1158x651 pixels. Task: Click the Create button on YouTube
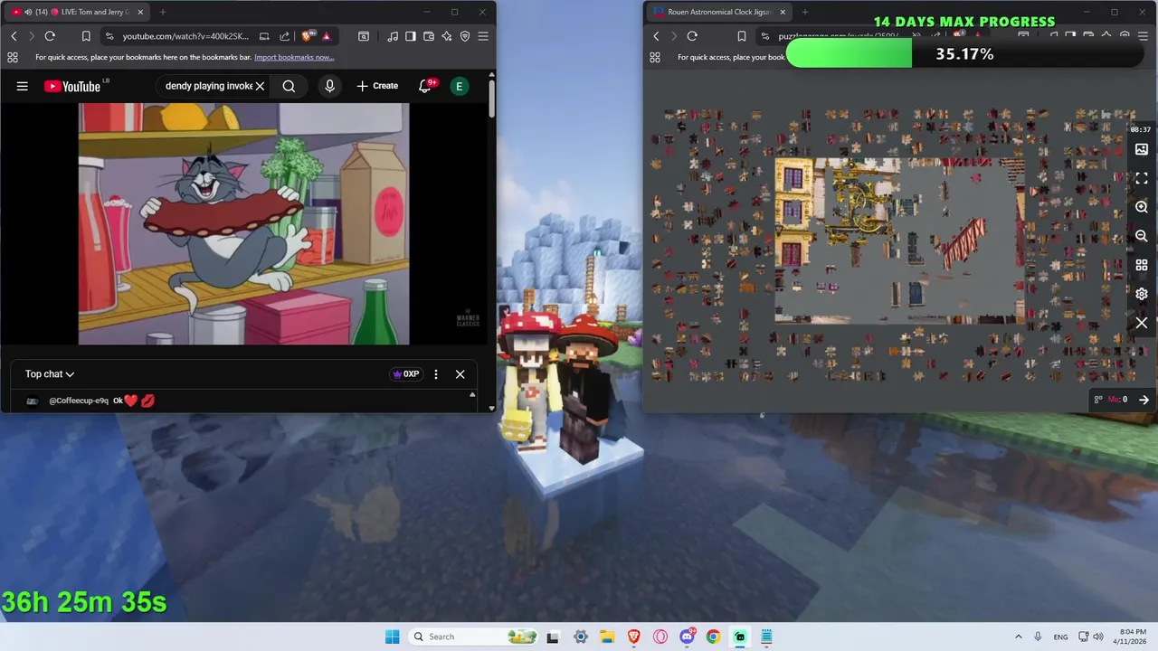[x=377, y=86]
